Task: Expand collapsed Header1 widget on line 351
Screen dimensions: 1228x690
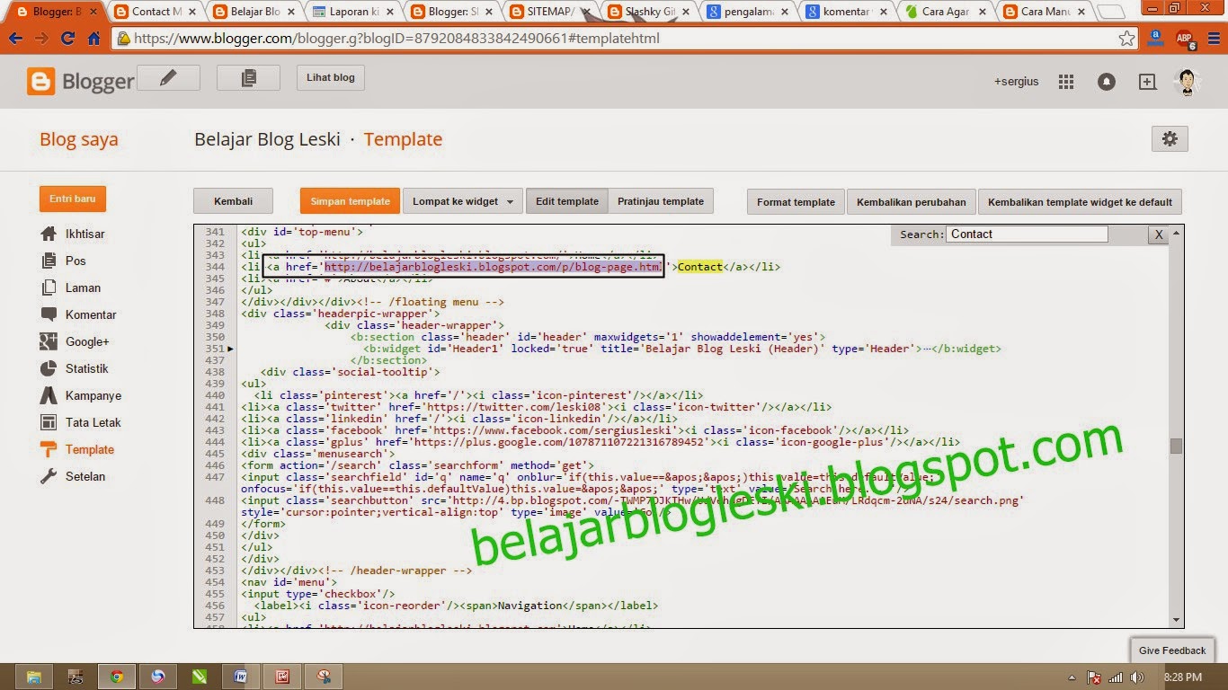Action: tap(231, 349)
